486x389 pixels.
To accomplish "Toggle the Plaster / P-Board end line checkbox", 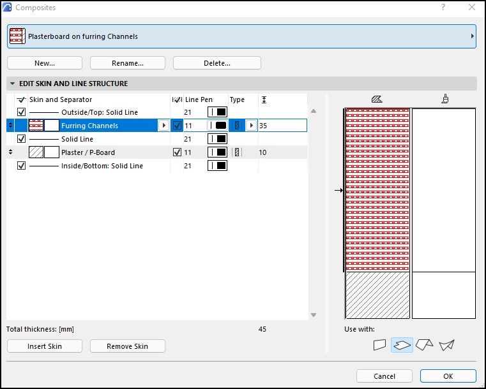I will (x=177, y=152).
